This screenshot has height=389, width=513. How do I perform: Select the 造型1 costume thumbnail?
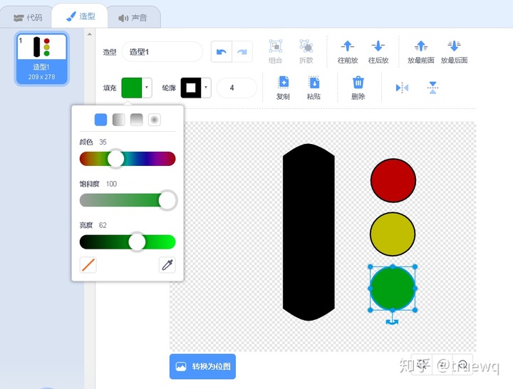point(41,59)
